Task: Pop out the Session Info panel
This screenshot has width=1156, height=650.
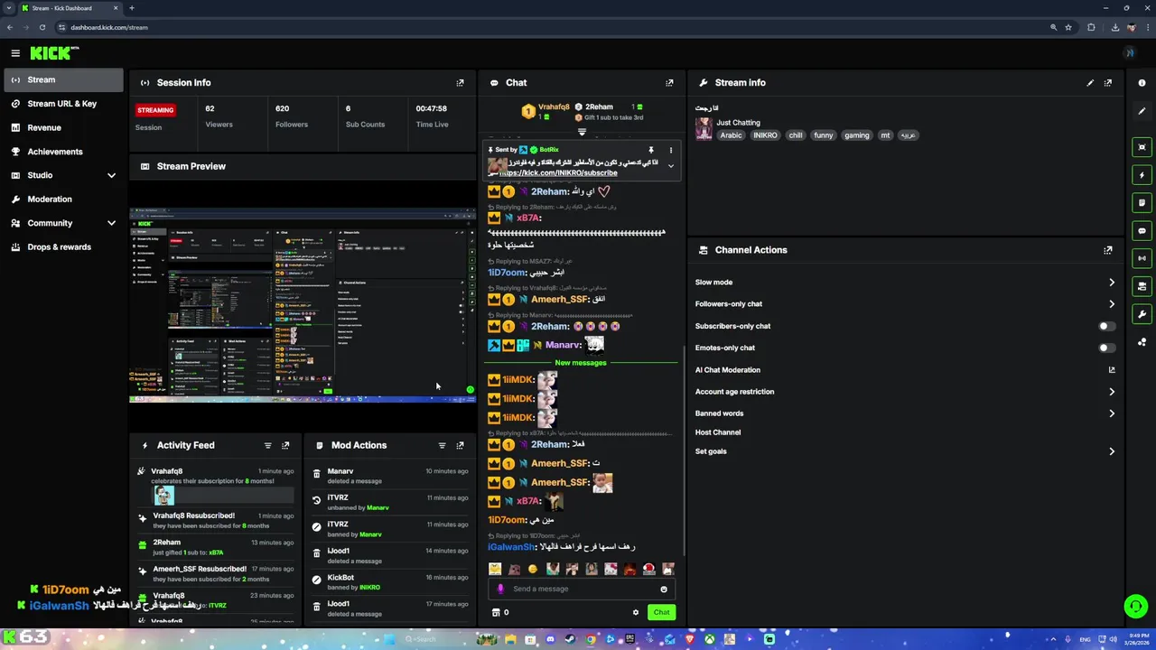Action: point(460,83)
